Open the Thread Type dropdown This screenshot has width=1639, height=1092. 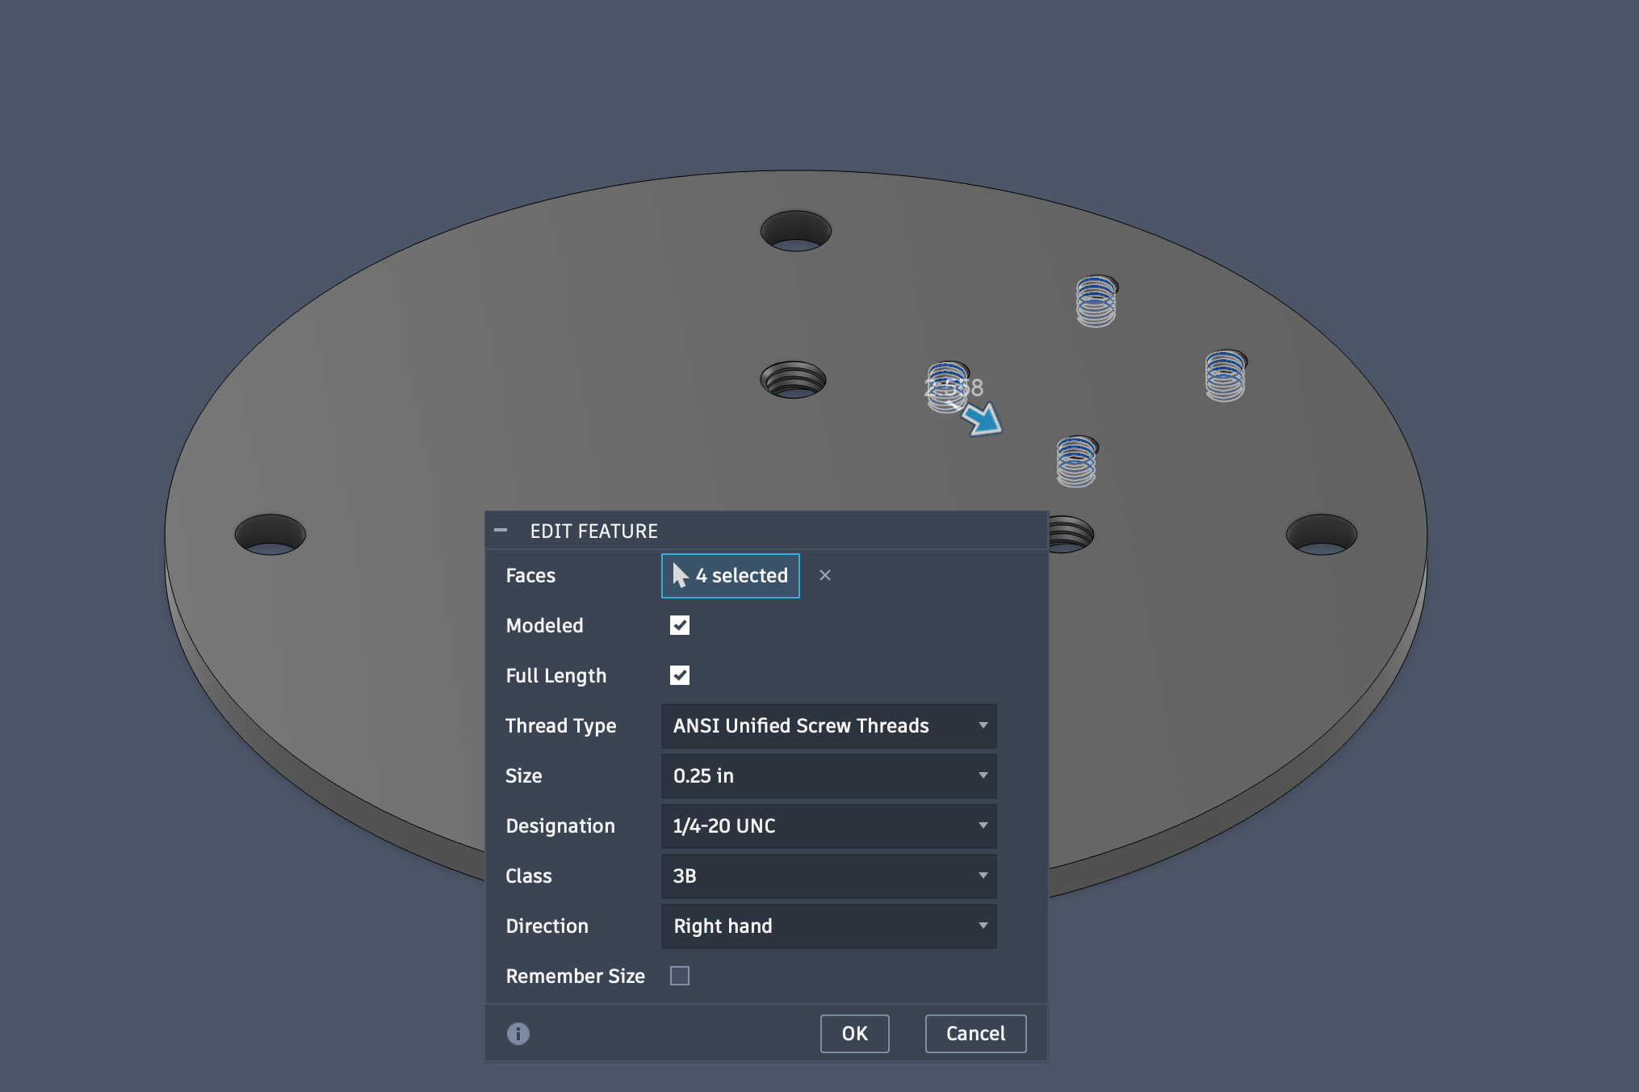pyautogui.click(x=828, y=725)
